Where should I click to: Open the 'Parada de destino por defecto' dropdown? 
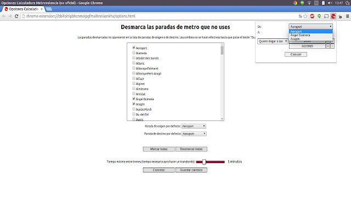point(194,134)
